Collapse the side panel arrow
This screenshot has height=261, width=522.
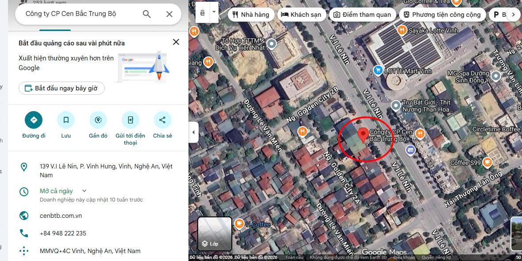click(x=193, y=132)
